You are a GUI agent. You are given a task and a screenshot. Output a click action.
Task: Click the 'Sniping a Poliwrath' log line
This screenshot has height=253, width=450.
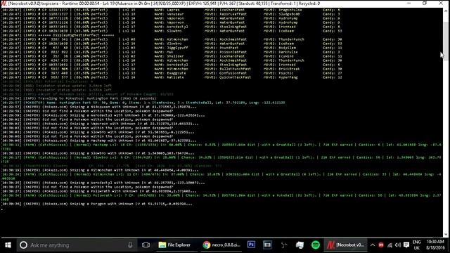(99, 191)
